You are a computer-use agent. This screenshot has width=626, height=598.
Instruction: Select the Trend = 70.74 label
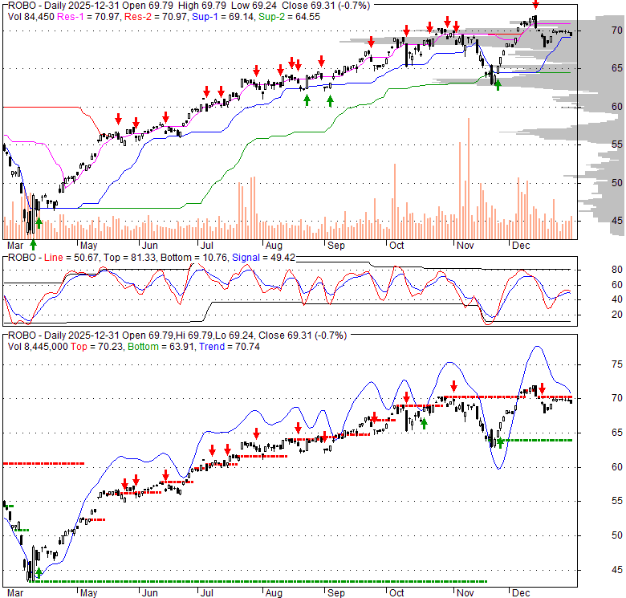click(230, 347)
